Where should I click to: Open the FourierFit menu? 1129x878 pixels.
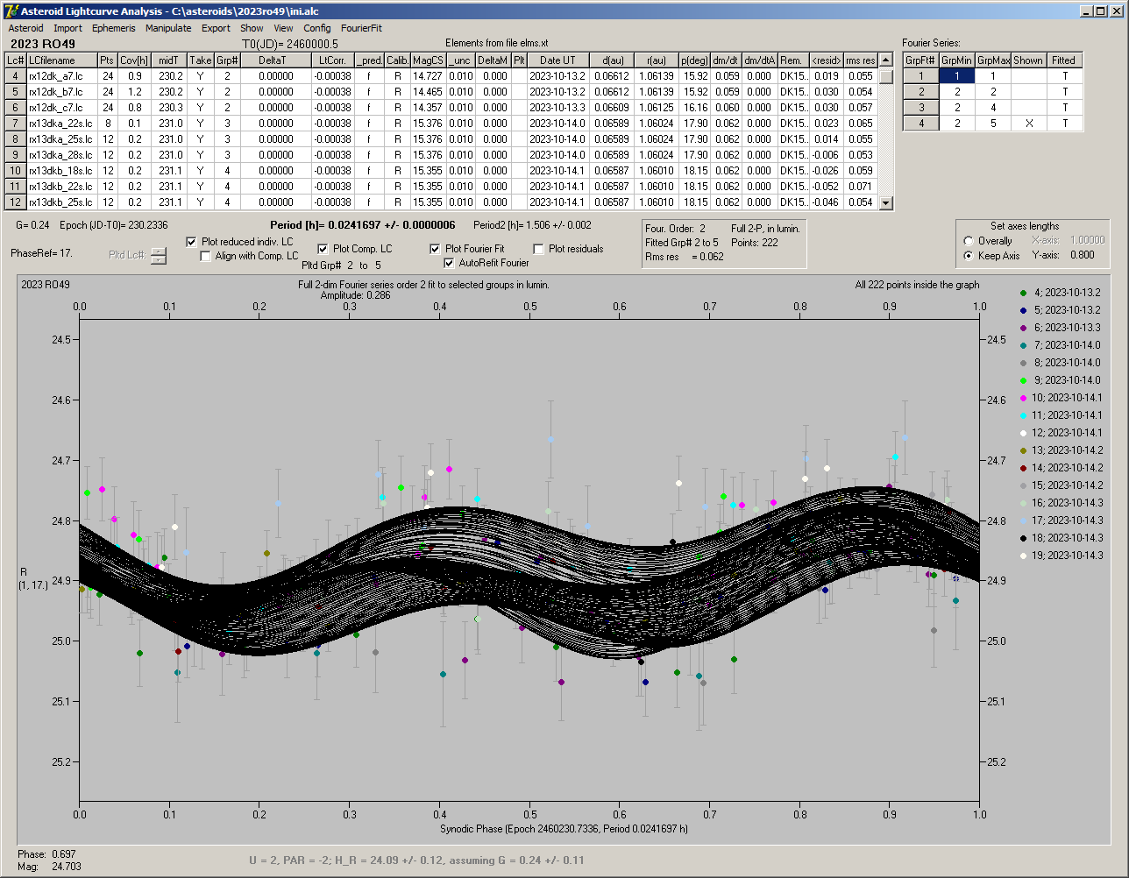click(x=362, y=28)
